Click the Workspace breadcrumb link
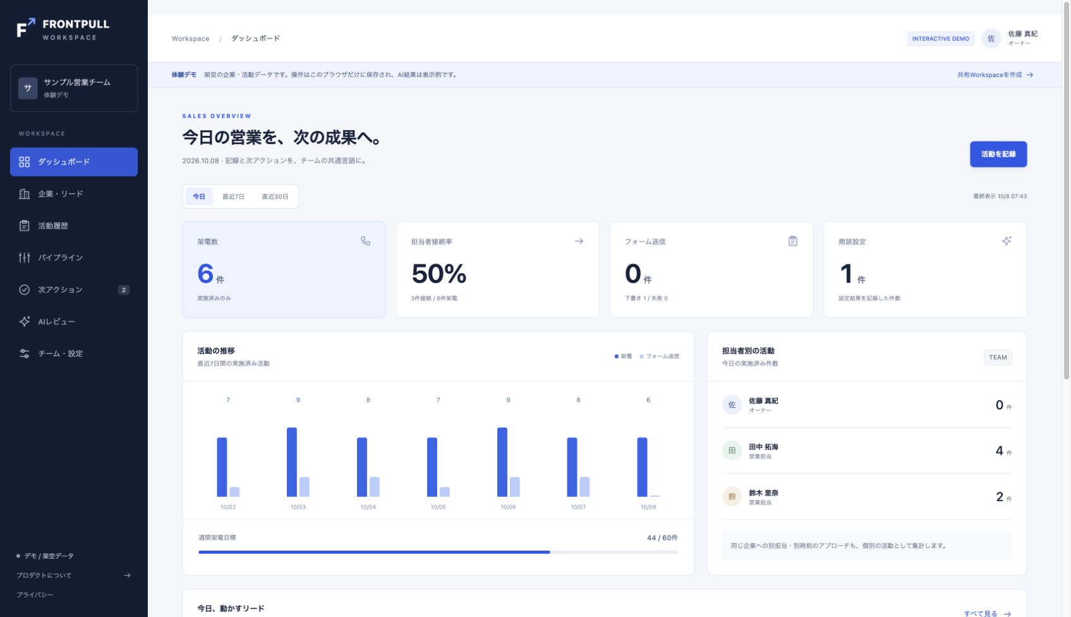Screen dimensions: 1071x617 click(190, 39)
